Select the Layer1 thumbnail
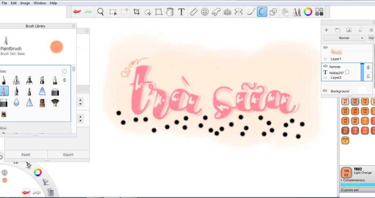Image resolution: width=375 pixels, height=198 pixels. (337, 51)
